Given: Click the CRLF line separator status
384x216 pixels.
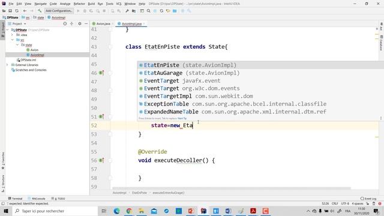Looking at the screenshot, I should point(335,203).
